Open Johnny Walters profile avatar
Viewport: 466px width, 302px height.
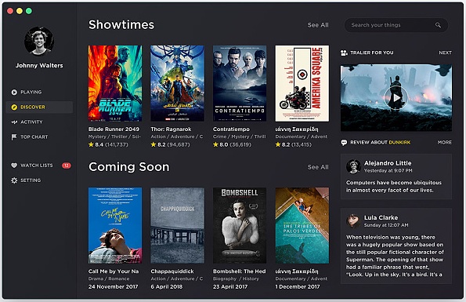click(39, 42)
